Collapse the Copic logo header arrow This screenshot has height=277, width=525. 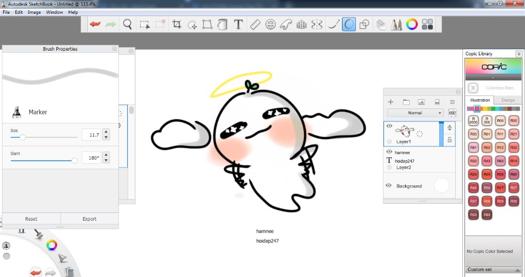[x=494, y=77]
